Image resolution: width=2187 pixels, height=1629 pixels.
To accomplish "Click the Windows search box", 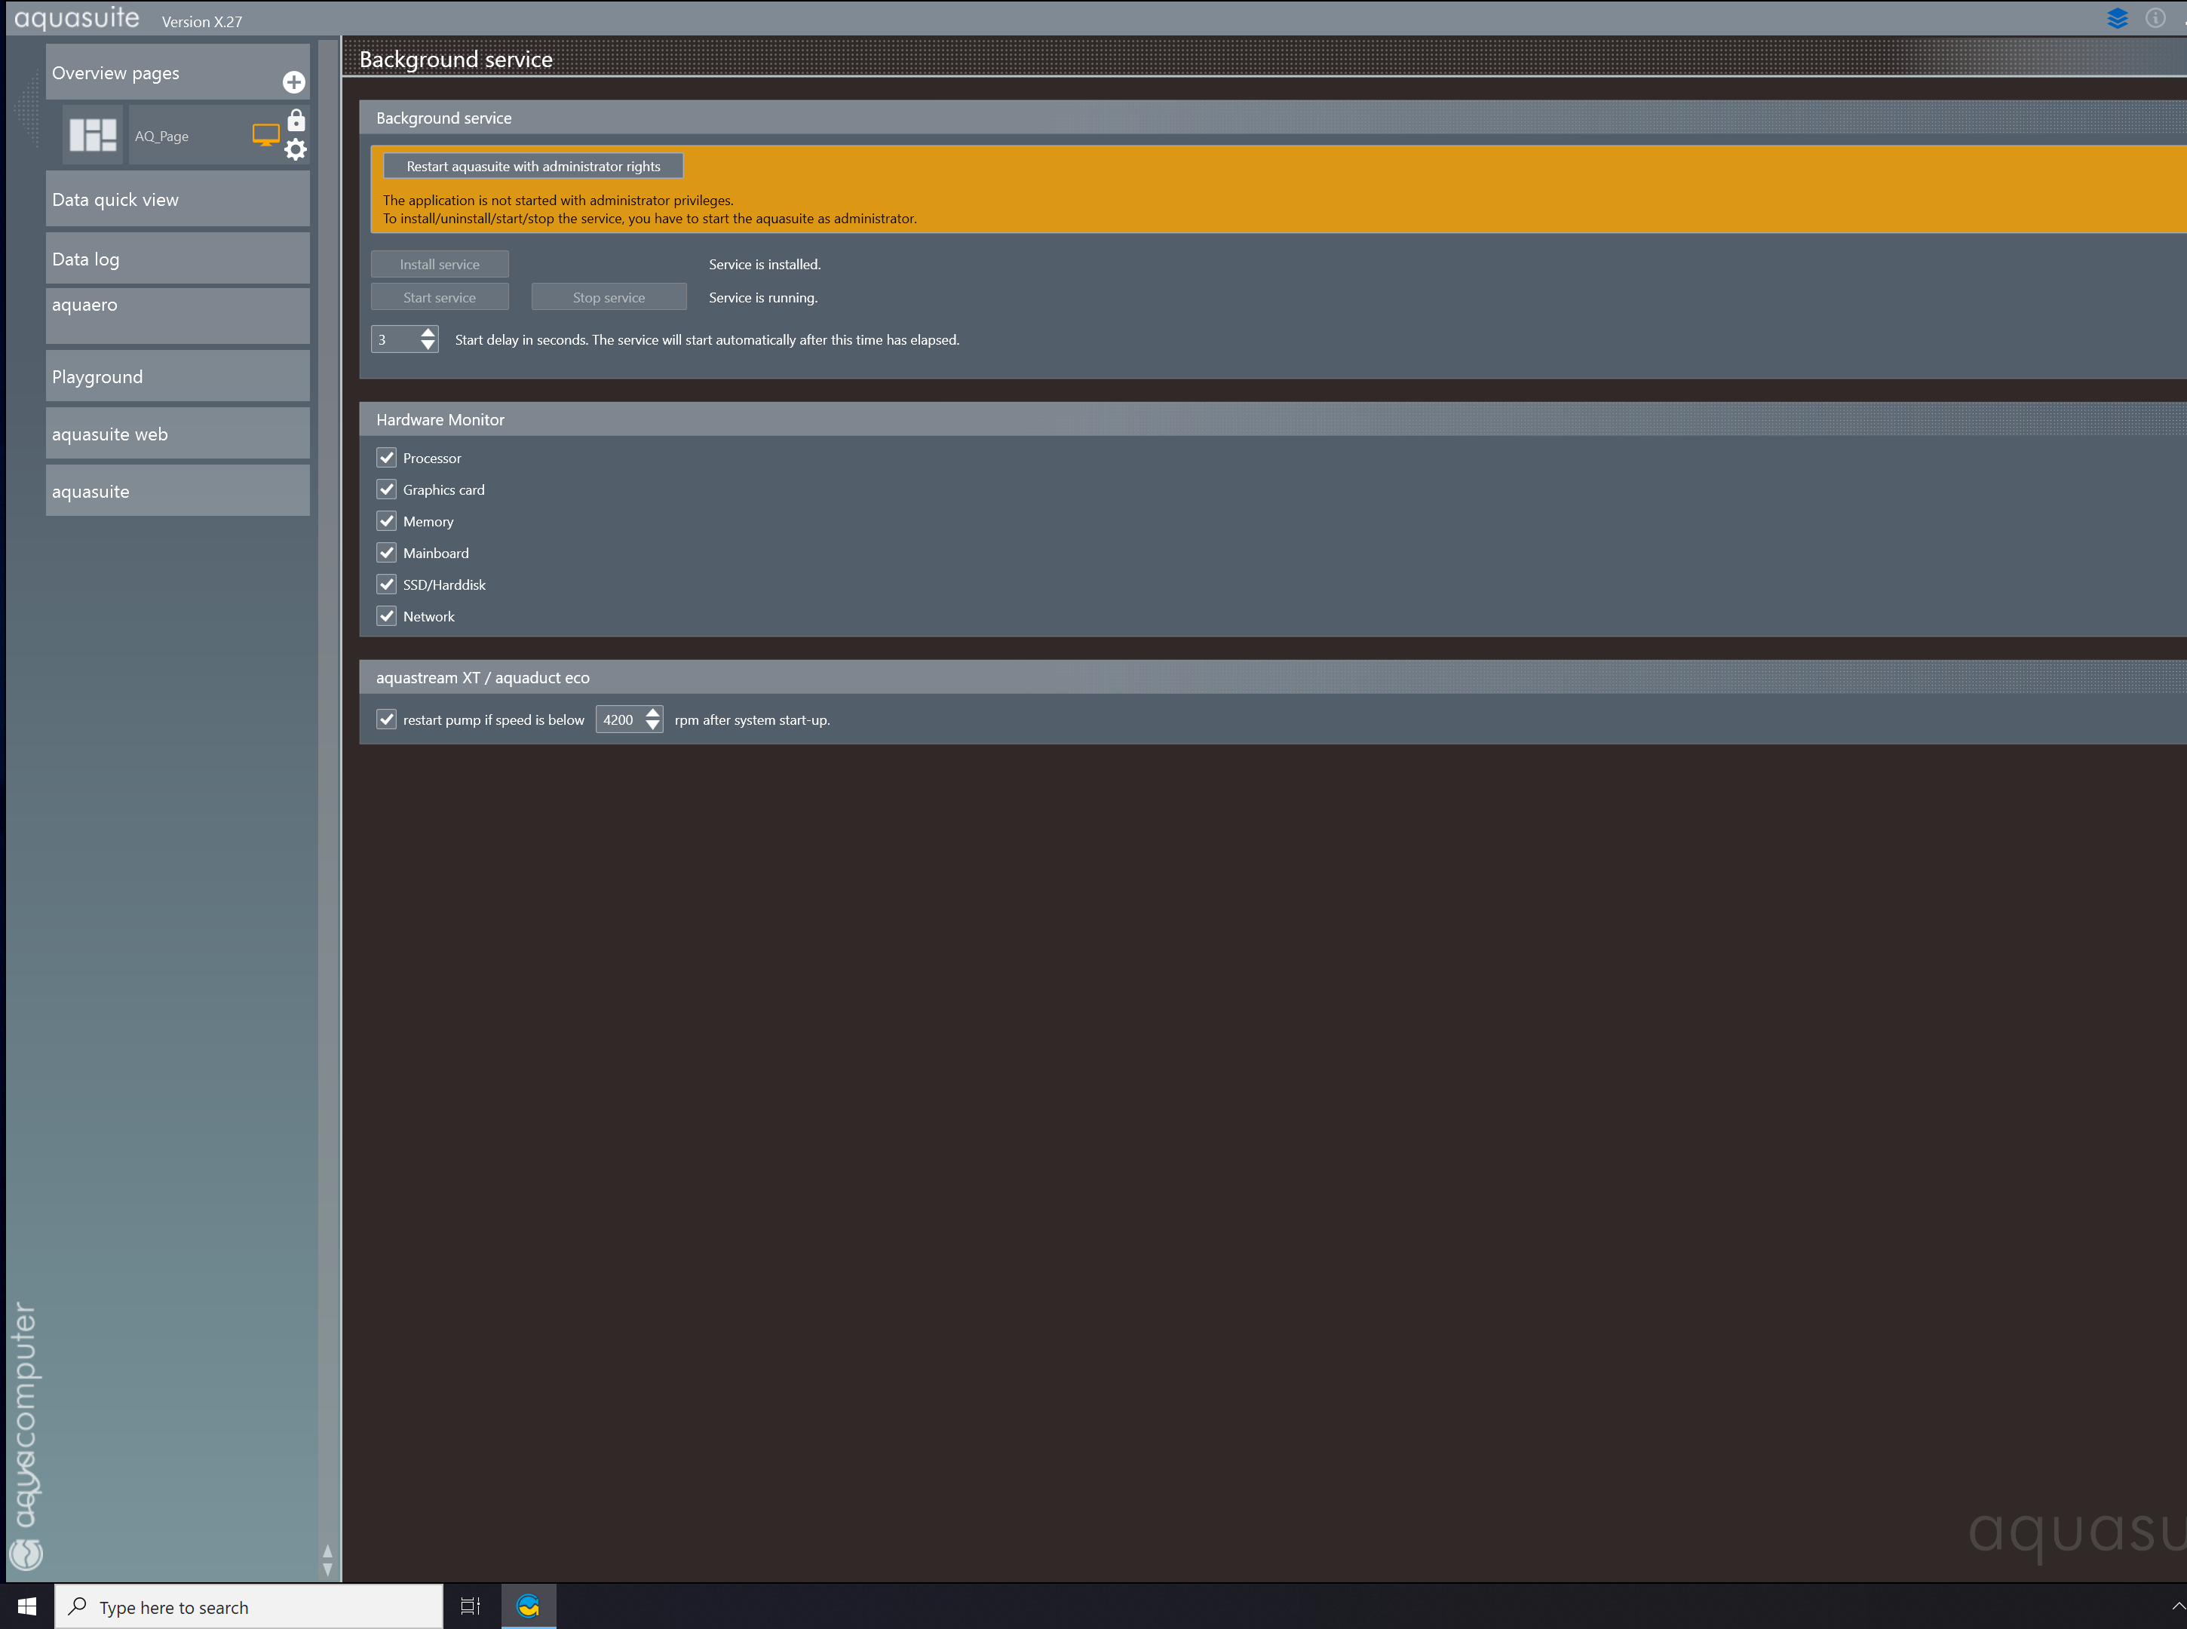I will [248, 1606].
